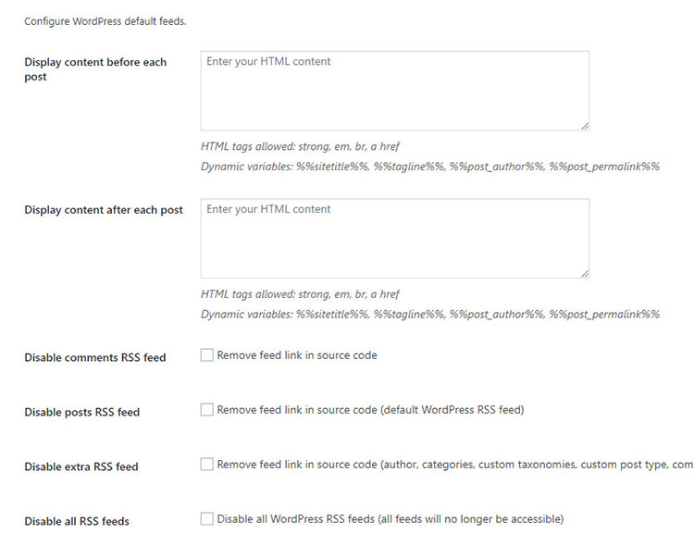Screen dimensions: 694x546
Task: Enable the 'Disable comments RSS feed' checkbox
Action: (206, 355)
